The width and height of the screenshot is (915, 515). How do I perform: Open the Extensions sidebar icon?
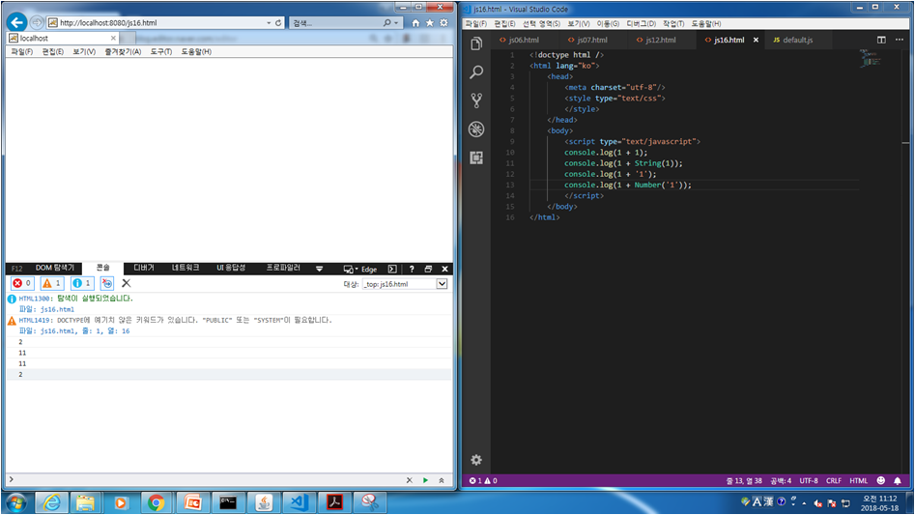[476, 157]
